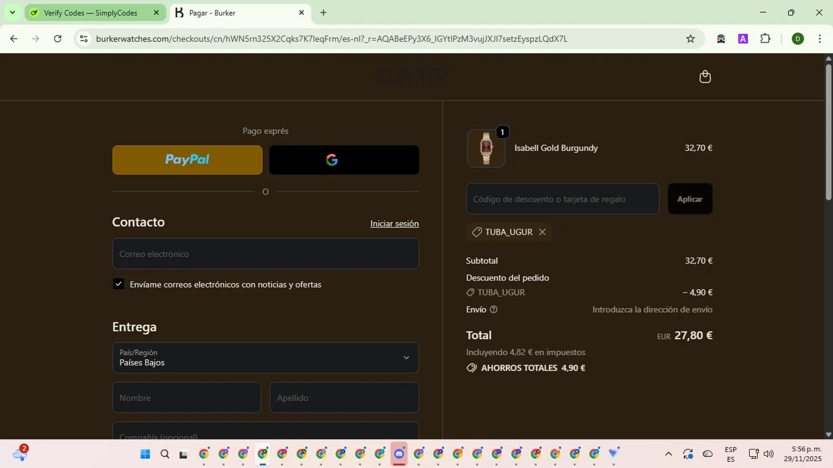Remove the TUBA_UGUR discount code tag

point(543,232)
